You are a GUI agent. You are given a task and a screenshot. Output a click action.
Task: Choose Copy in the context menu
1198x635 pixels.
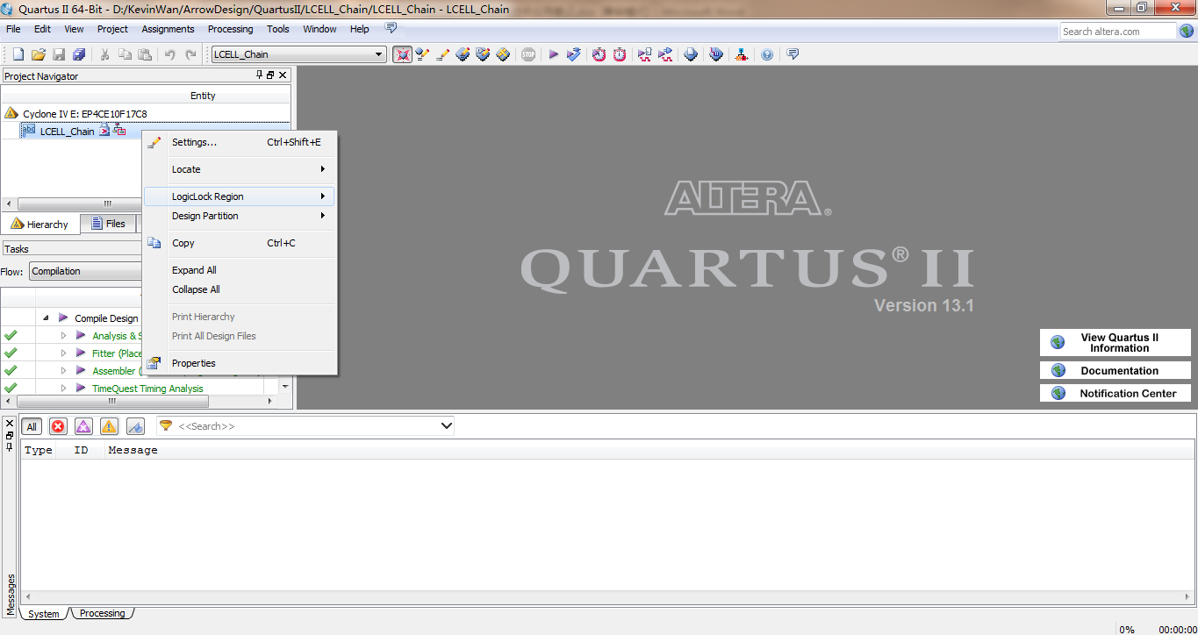[240, 243]
